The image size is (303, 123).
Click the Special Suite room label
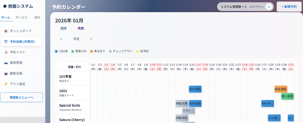point(74,107)
